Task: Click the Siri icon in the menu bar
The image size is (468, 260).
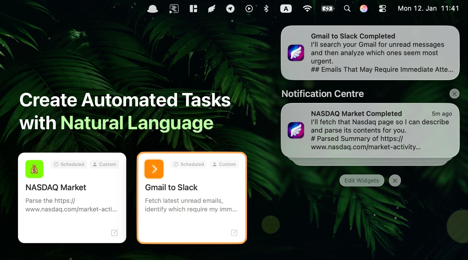Action: pyautogui.click(x=363, y=9)
